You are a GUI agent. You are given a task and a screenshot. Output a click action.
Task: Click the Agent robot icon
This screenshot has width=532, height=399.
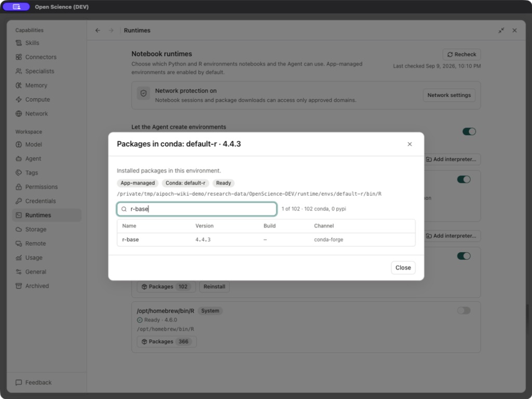coord(19,159)
